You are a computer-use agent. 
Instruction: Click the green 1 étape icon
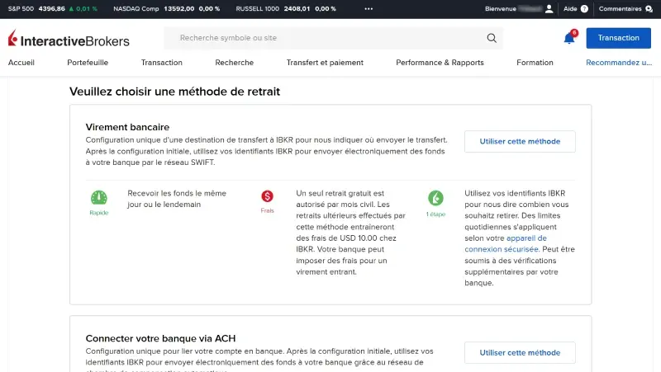pyautogui.click(x=435, y=198)
